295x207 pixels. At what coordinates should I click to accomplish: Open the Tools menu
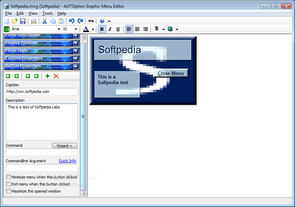point(47,13)
